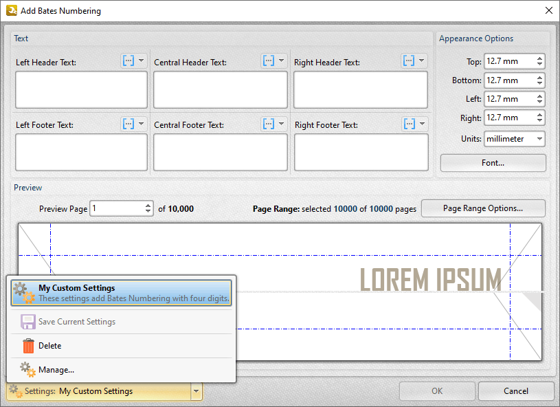Click the gear icon beside My Custom Settings
The image size is (560, 407).
[x=25, y=293]
